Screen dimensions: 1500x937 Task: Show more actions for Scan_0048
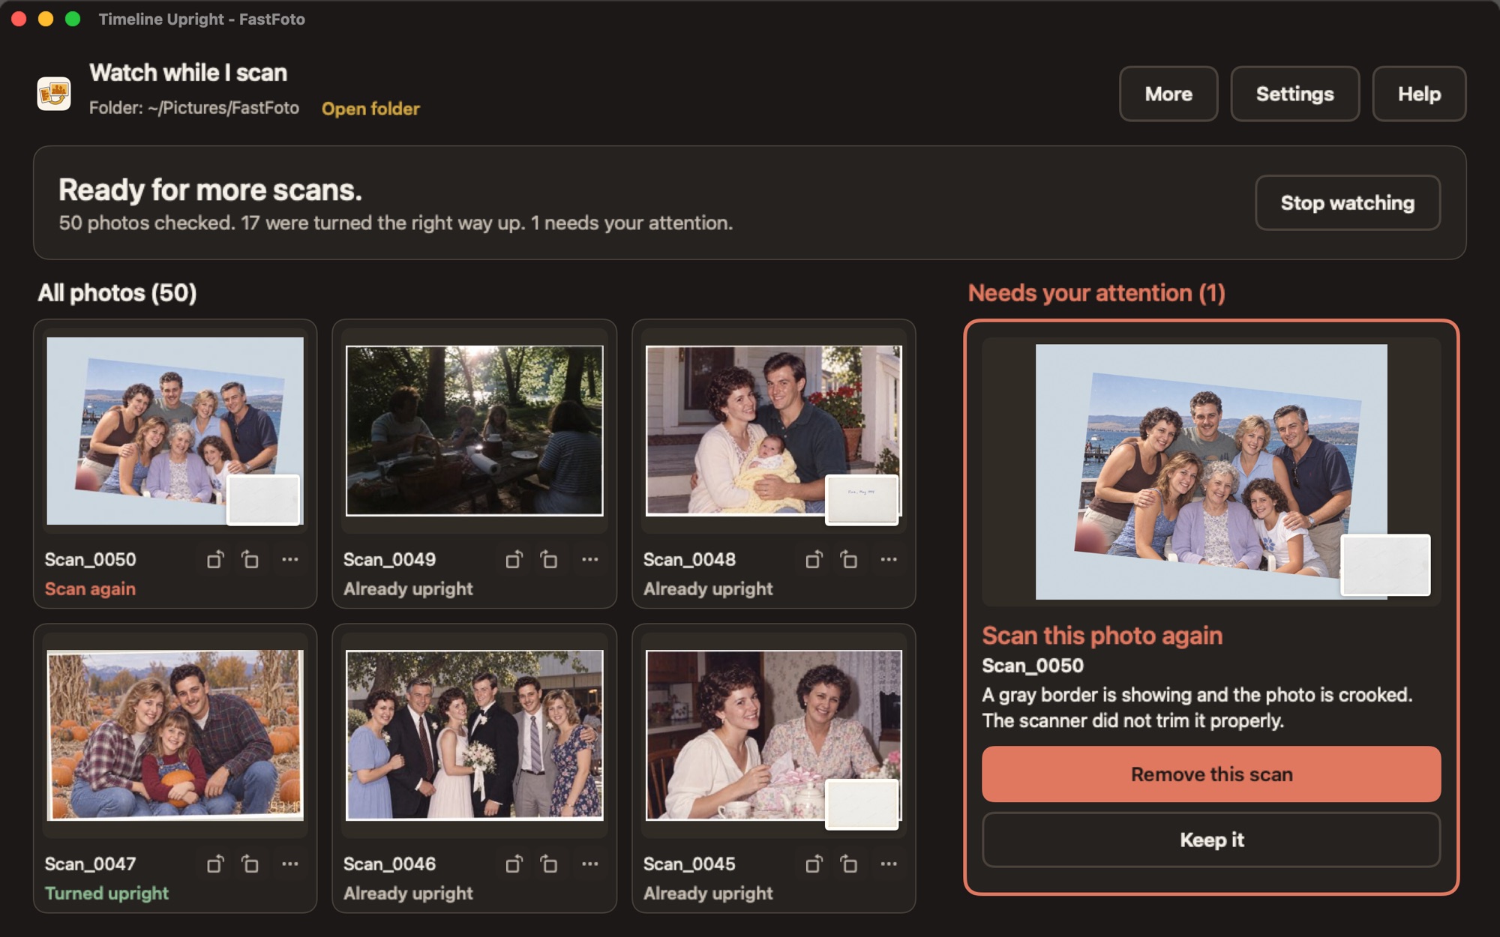tap(889, 559)
